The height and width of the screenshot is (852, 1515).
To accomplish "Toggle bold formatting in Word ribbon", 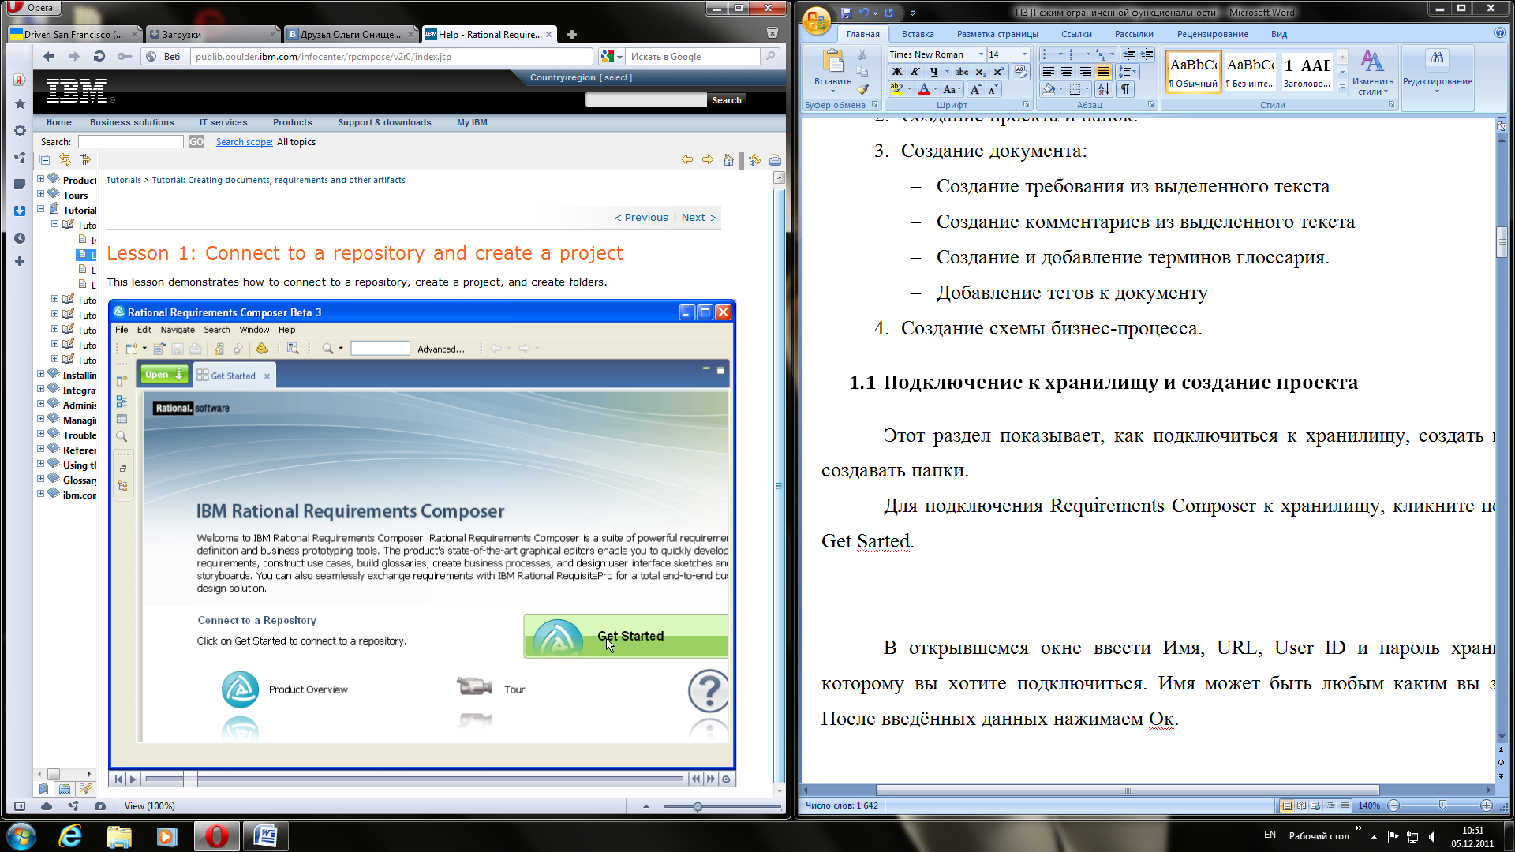I will (x=897, y=72).
